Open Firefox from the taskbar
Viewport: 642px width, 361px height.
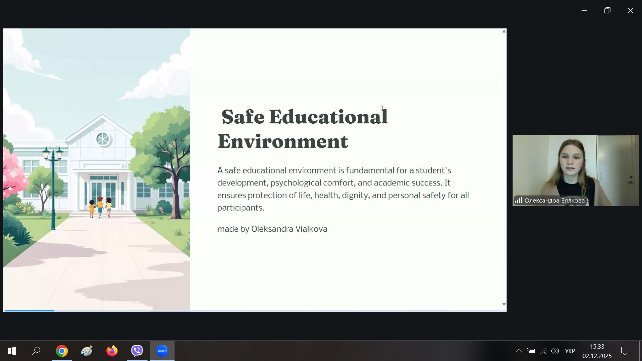coord(112,351)
